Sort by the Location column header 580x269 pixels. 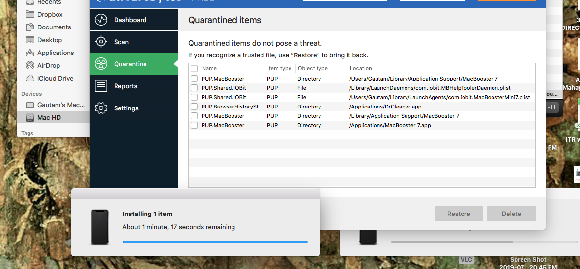pyautogui.click(x=441, y=68)
